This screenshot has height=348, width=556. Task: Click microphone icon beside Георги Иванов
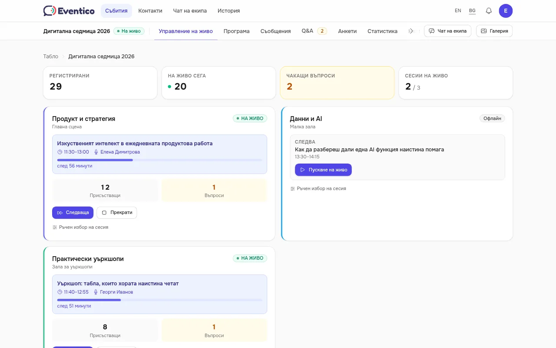pos(96,292)
